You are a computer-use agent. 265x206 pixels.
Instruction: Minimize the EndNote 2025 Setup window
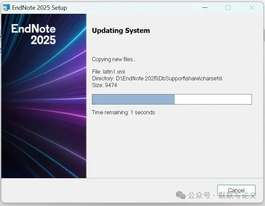pos(205,8)
